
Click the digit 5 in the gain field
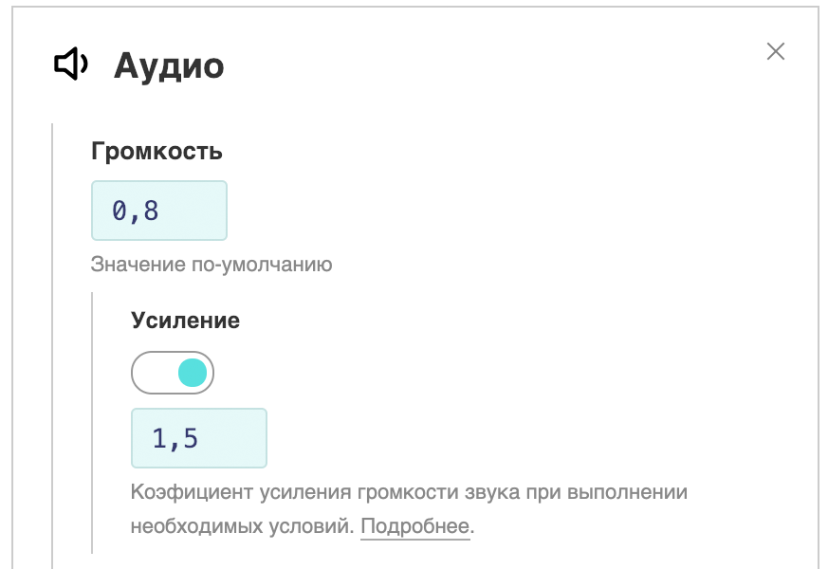point(190,438)
